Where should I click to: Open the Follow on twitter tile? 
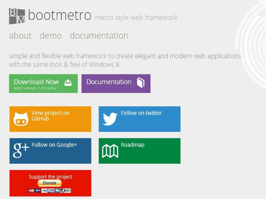click(139, 119)
